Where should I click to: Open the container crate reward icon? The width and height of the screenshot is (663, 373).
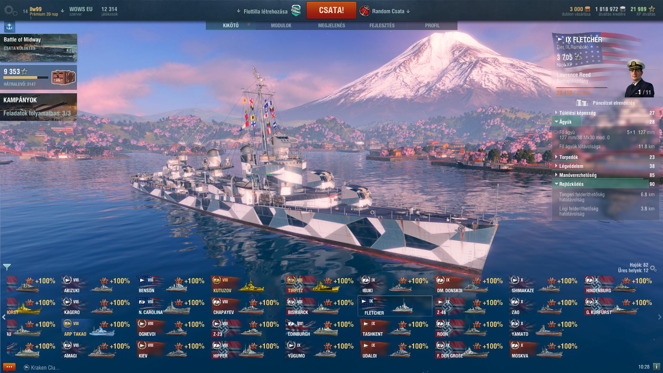point(61,77)
